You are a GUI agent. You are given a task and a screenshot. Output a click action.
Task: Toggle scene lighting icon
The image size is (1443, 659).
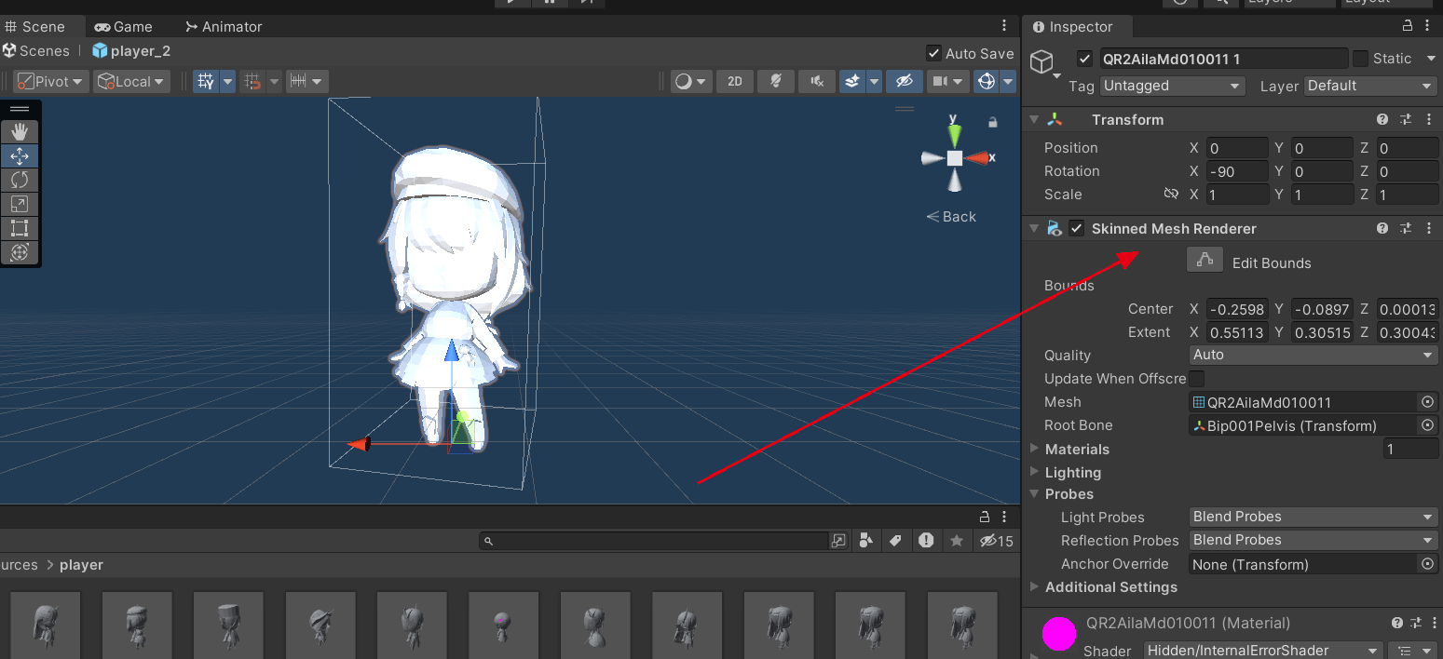click(x=775, y=81)
